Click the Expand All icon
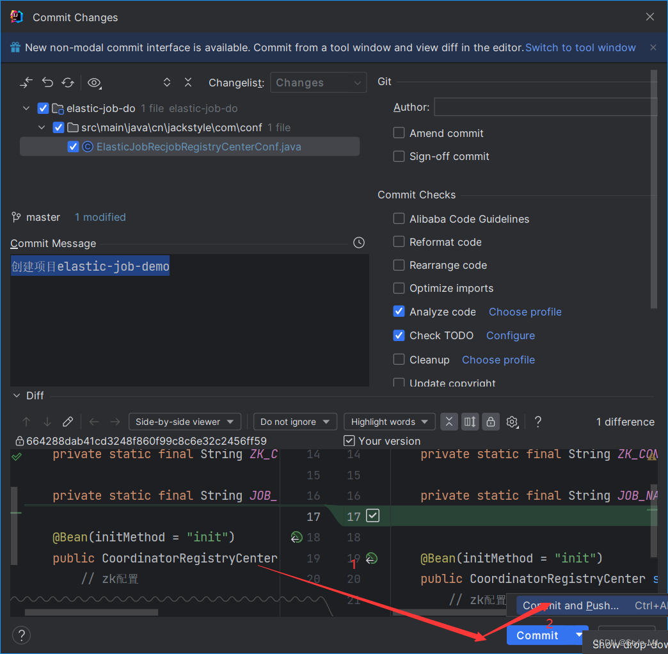 click(167, 82)
